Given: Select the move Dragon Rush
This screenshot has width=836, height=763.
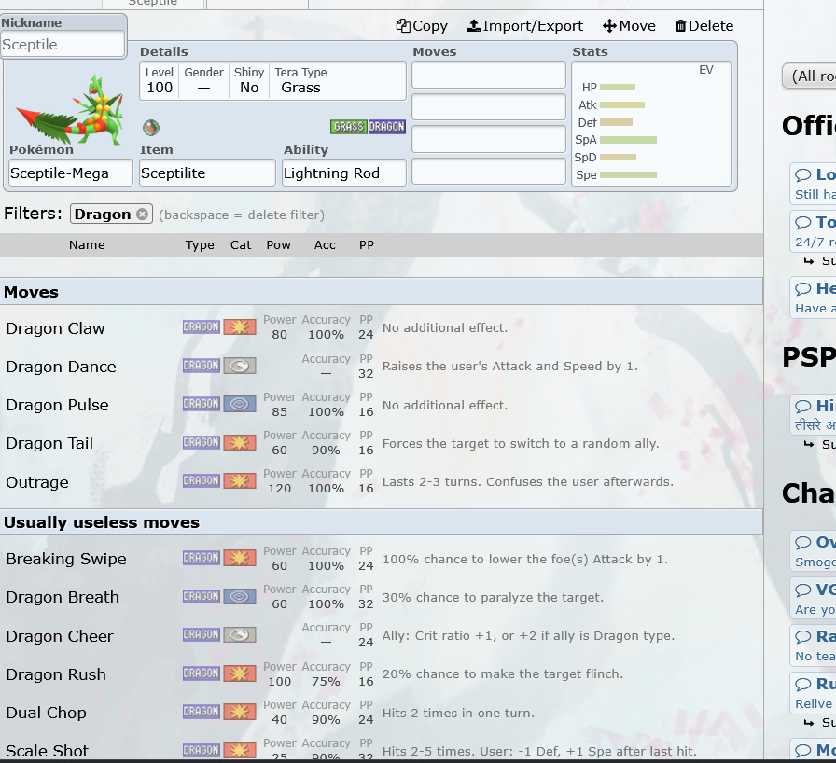Looking at the screenshot, I should [382, 674].
